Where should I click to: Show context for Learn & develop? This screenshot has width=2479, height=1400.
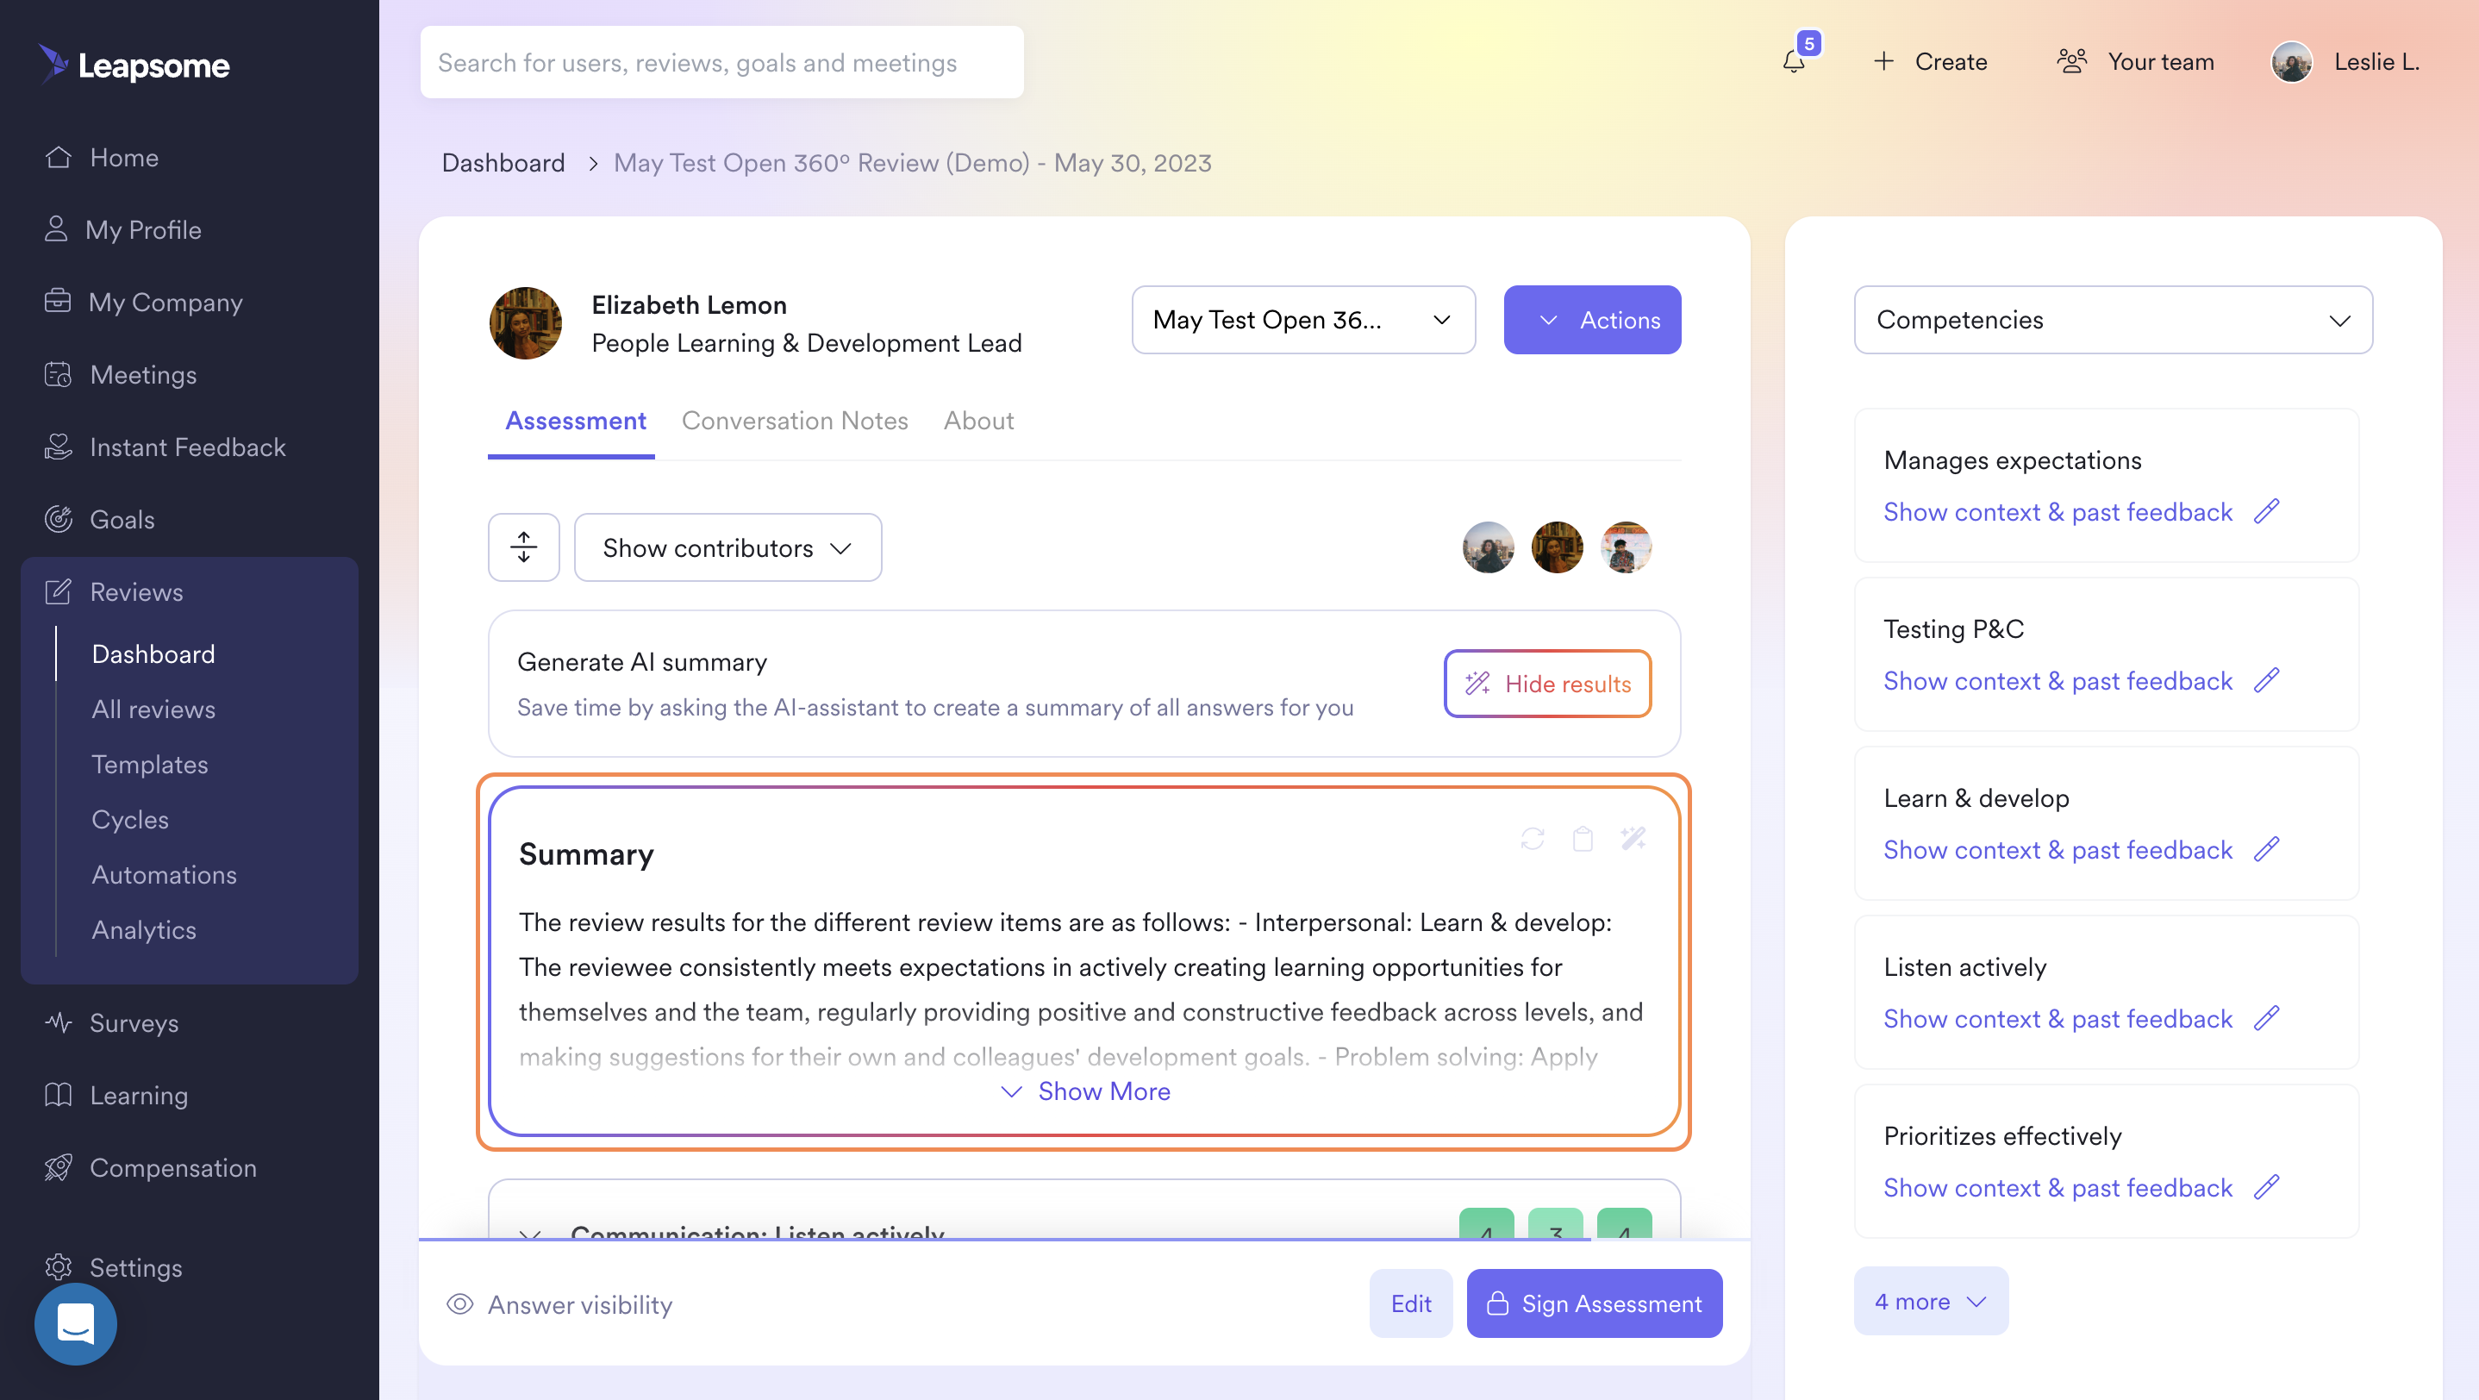tap(2058, 850)
